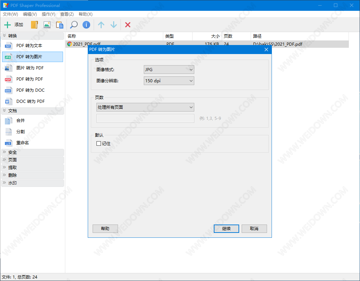This screenshot has width=360, height=281.
Task: Open the 图像格式 JPG dropdown
Action: tap(169, 70)
